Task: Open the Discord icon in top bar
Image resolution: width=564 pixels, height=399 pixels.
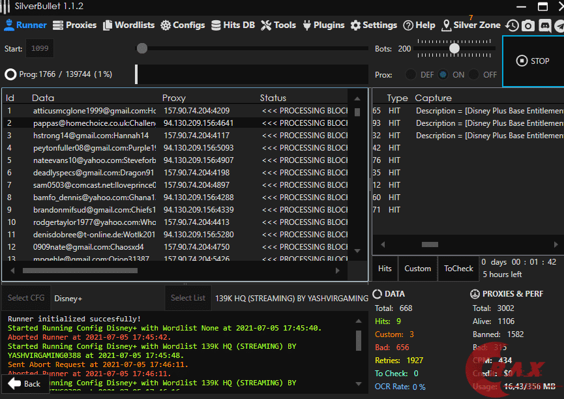Action: (544, 25)
